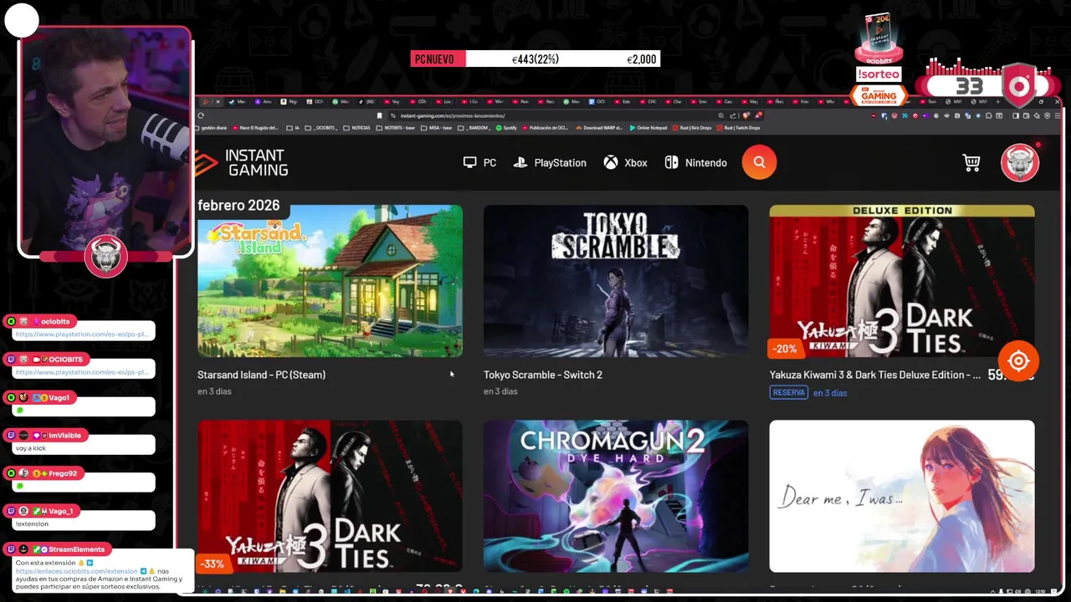The width and height of the screenshot is (1071, 602).
Task: Click the Yakuza Kiwami 3 & Dark Ties Deluxe title
Action: click(875, 375)
